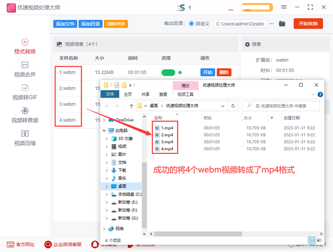Image resolution: width=333 pixels, height=252 pixels.
Task: Click Explorer back navigation arrow
Action: point(107,106)
